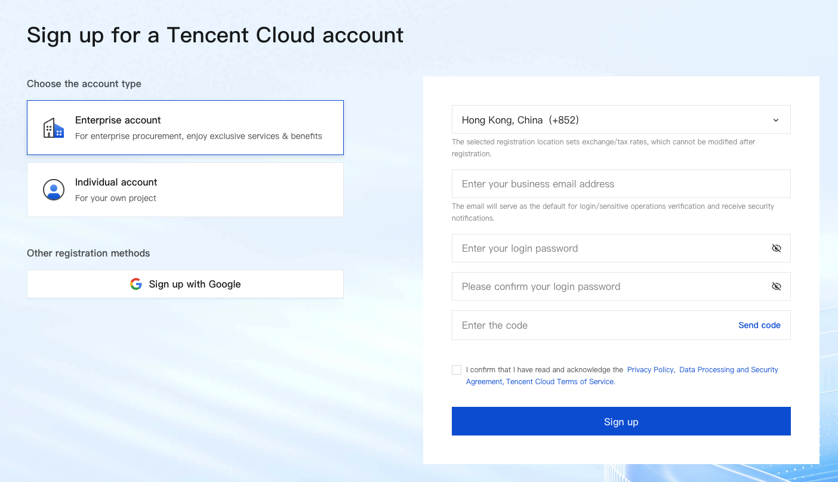Screen dimensions: 838x482
Task: Click the login password input field
Action: [x=609, y=248]
